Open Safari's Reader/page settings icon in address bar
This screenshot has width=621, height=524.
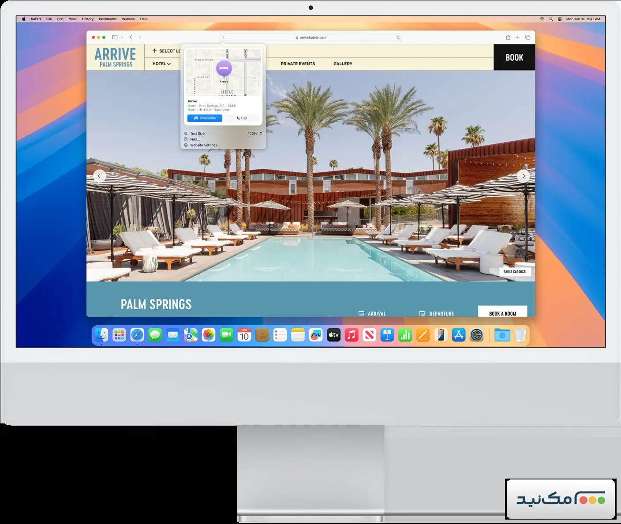point(224,37)
